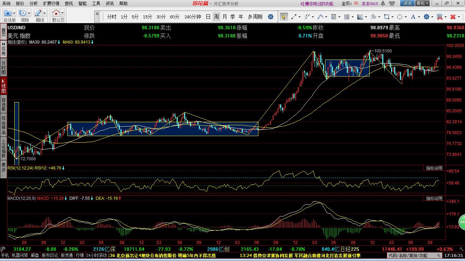The height and width of the screenshot is (261, 465).
Task: Click the red X clear drawings icon
Action: click(453, 17)
